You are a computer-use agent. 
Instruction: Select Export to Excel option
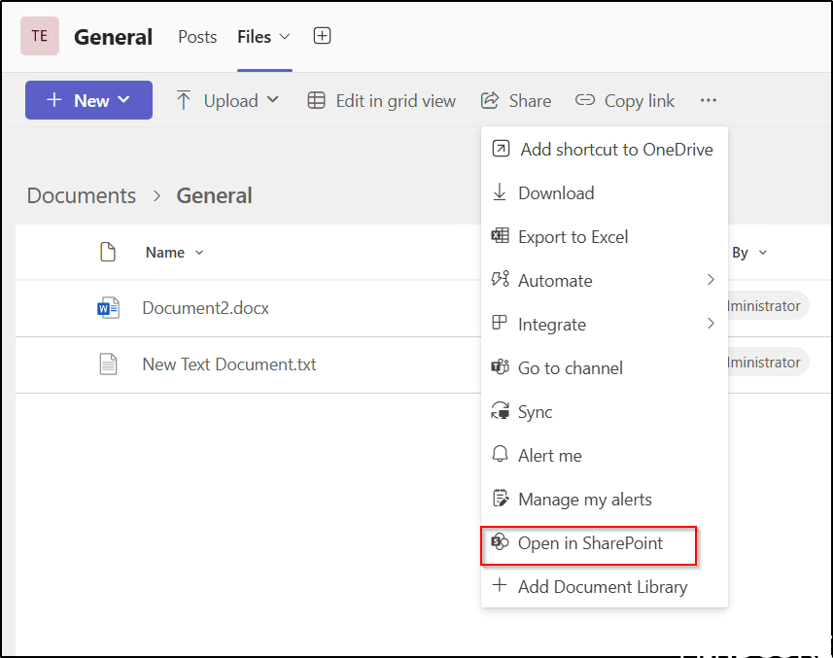(x=573, y=236)
